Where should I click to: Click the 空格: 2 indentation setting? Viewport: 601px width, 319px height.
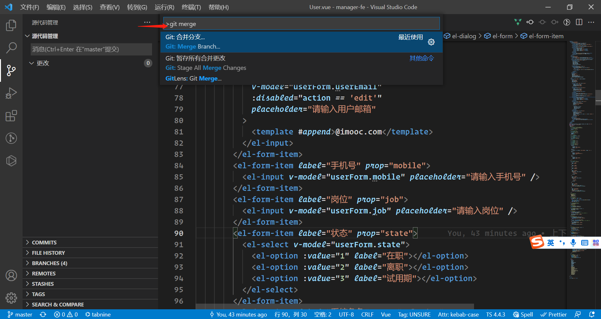[323, 314]
